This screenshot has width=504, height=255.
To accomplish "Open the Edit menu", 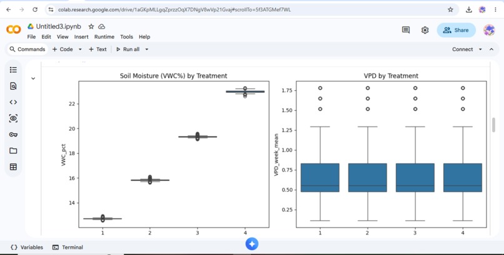I will tap(46, 37).
